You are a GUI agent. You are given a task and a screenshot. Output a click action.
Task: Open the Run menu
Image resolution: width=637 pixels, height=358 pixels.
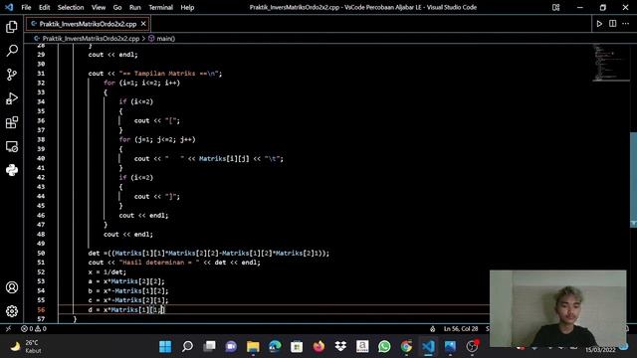coord(135,7)
